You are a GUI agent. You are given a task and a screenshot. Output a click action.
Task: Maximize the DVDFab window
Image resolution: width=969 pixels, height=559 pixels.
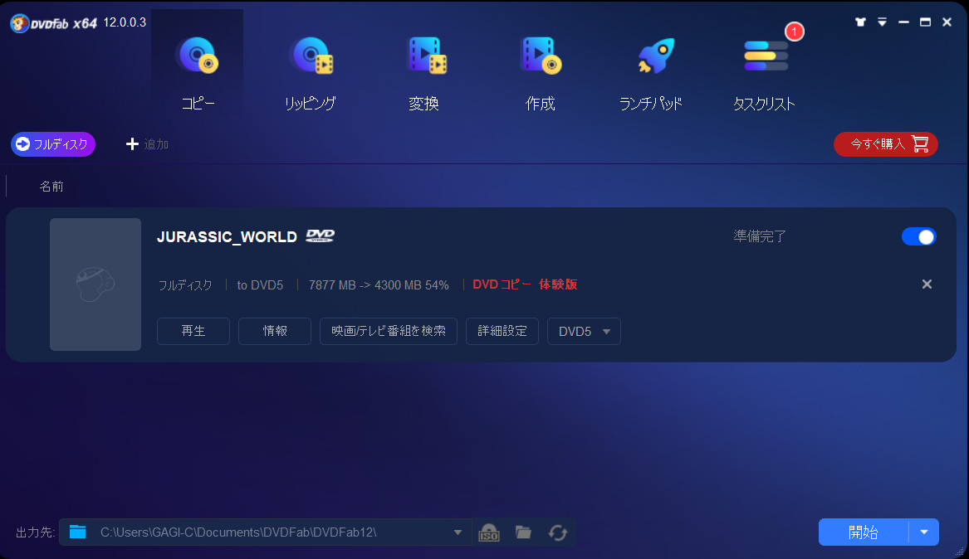point(925,22)
